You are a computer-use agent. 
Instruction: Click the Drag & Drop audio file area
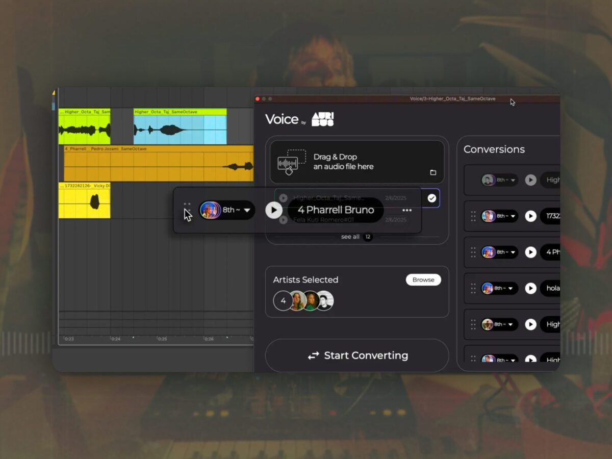[x=357, y=162]
